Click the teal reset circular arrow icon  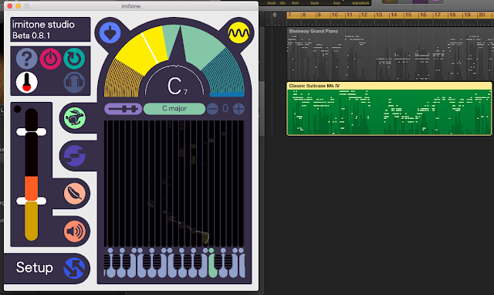coord(74,59)
